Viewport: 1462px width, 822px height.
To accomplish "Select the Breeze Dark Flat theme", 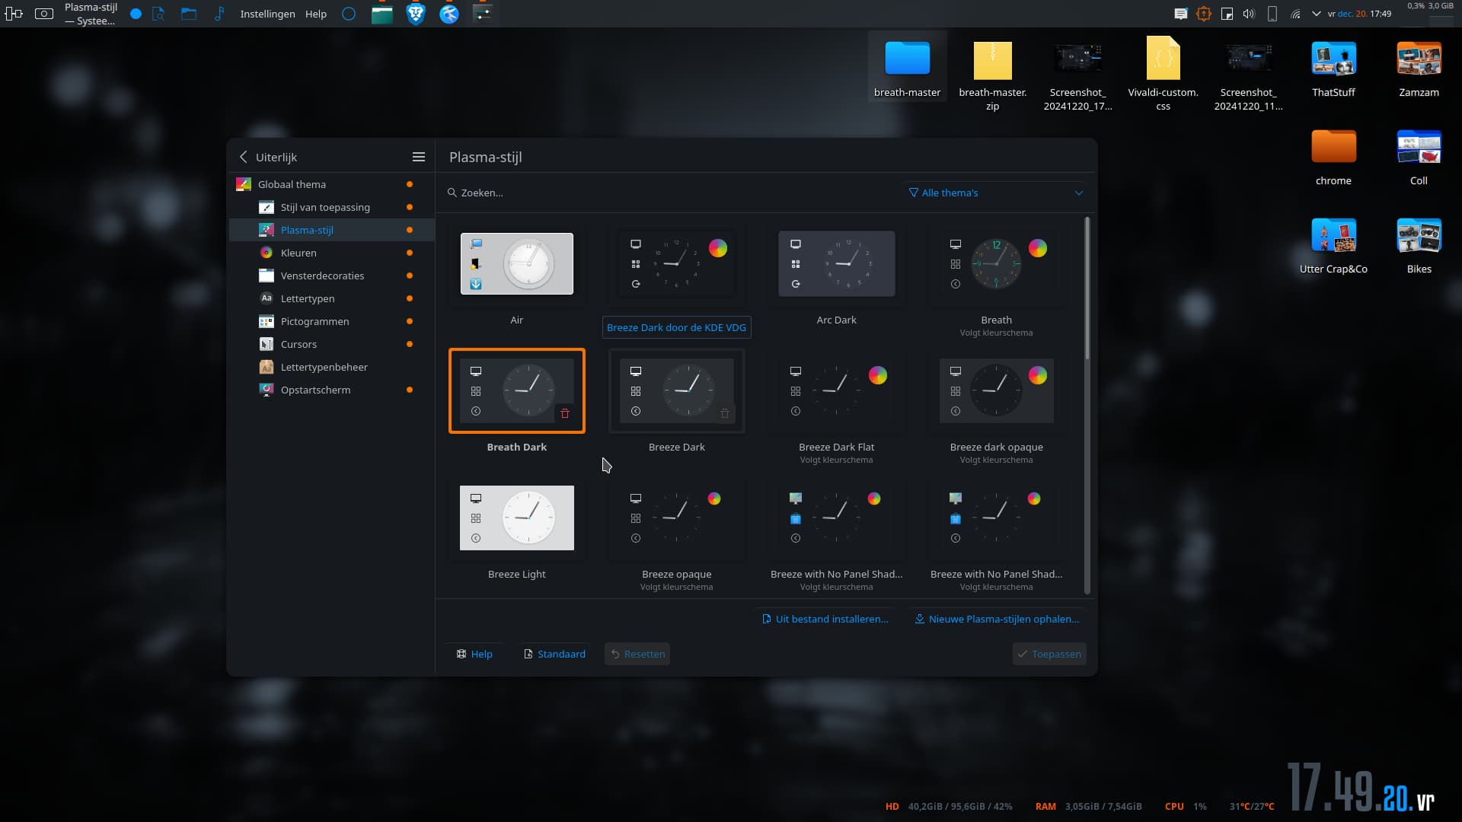I will pos(837,390).
